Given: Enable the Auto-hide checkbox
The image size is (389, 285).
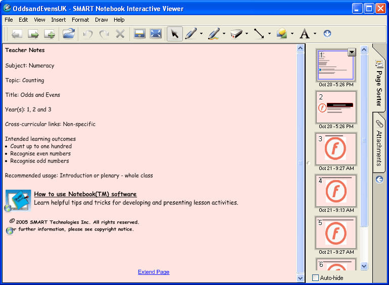Looking at the screenshot, I should (x=316, y=278).
